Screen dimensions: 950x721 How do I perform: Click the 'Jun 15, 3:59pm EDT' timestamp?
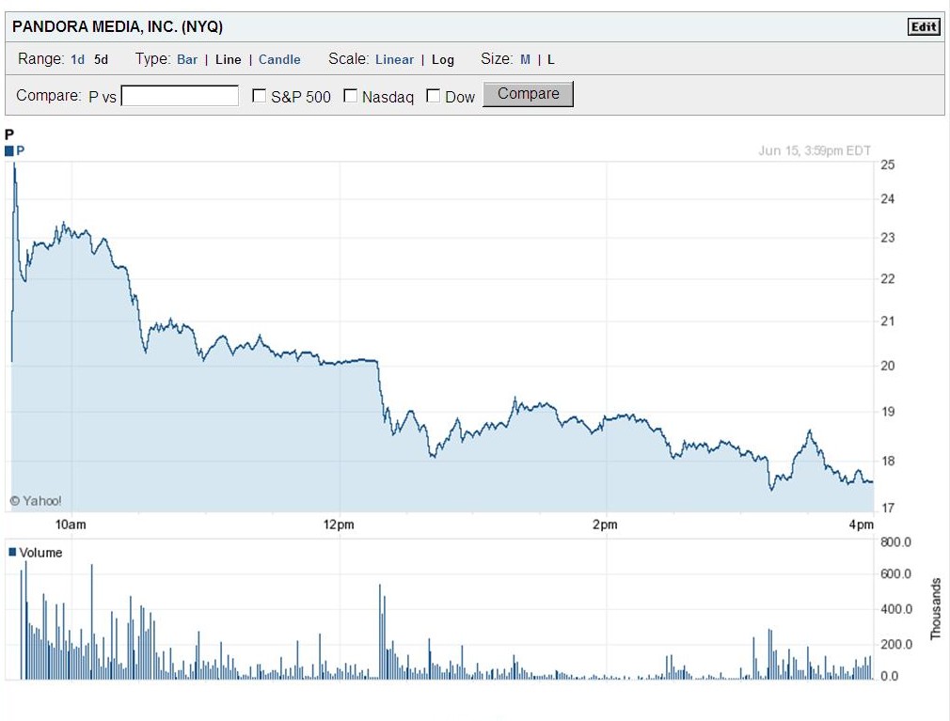click(x=815, y=150)
